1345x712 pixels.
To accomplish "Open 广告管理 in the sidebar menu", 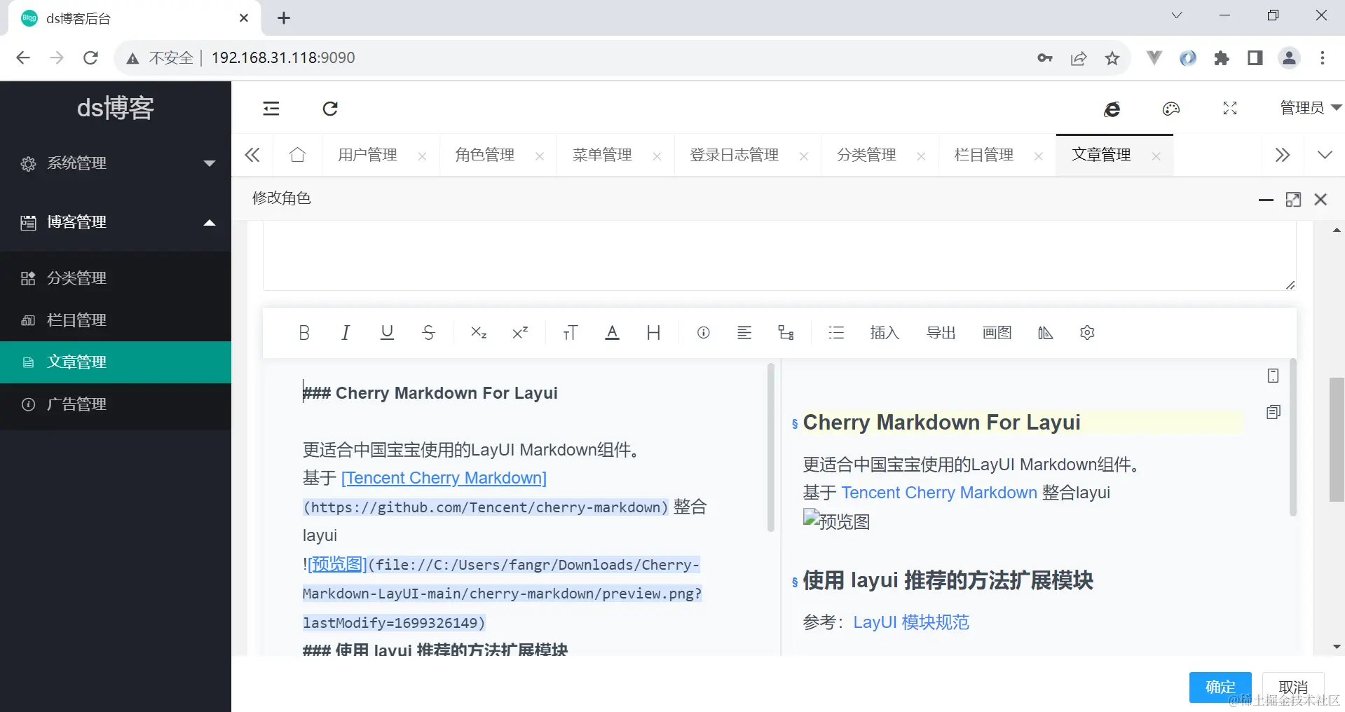I will 116,404.
